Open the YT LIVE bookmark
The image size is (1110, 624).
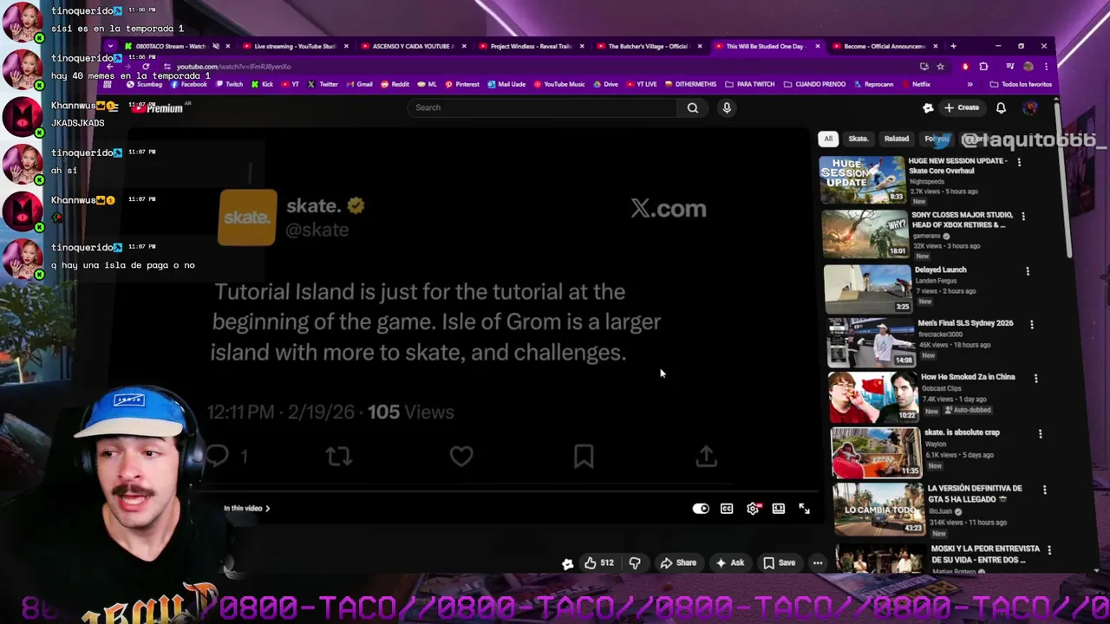pos(642,84)
